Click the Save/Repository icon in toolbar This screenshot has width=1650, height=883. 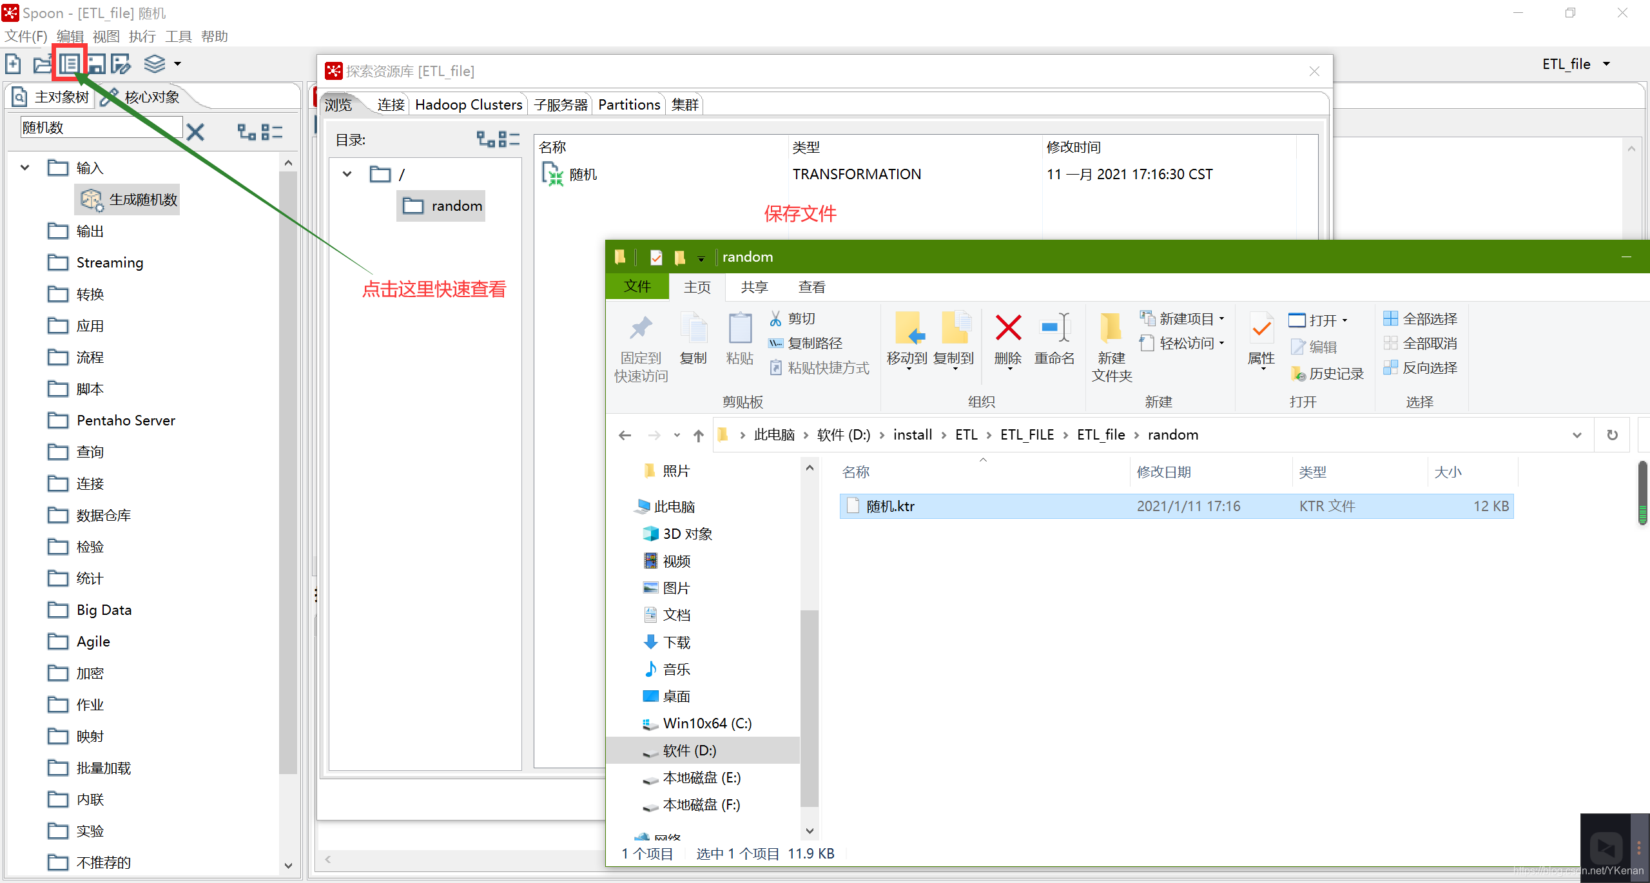[x=70, y=63]
